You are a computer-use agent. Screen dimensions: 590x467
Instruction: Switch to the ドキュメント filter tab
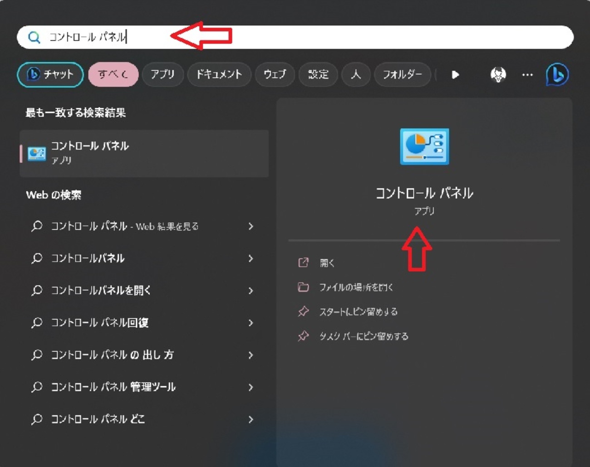219,74
